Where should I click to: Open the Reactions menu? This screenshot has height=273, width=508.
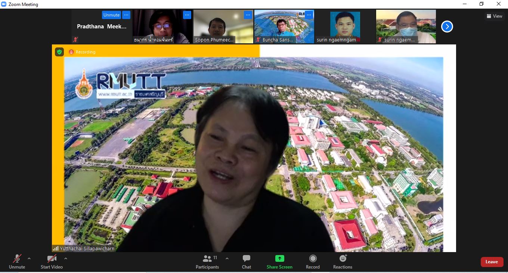point(343,261)
